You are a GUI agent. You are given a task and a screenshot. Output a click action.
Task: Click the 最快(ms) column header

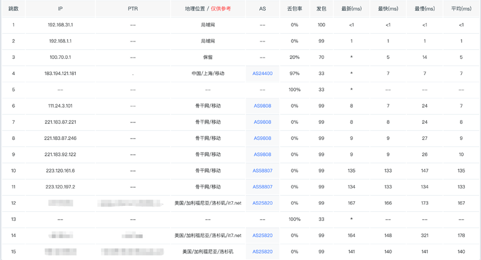(388, 9)
